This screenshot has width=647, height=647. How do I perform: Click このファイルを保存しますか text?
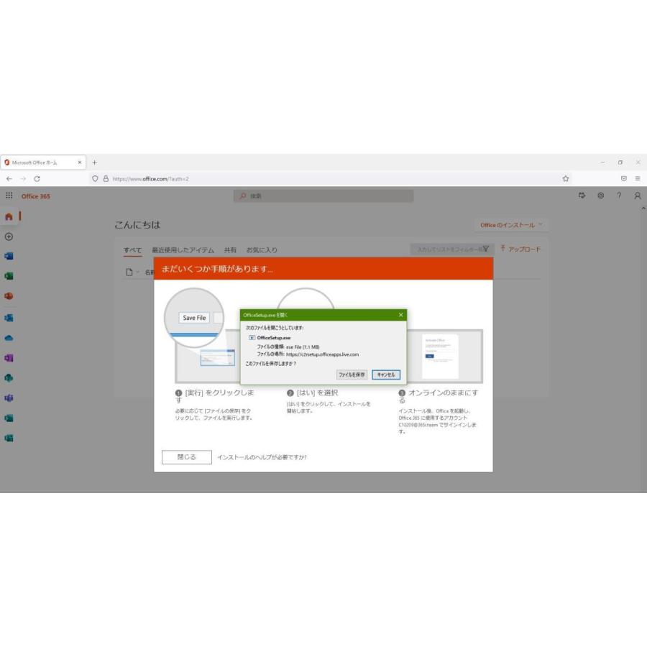pyautogui.click(x=271, y=364)
